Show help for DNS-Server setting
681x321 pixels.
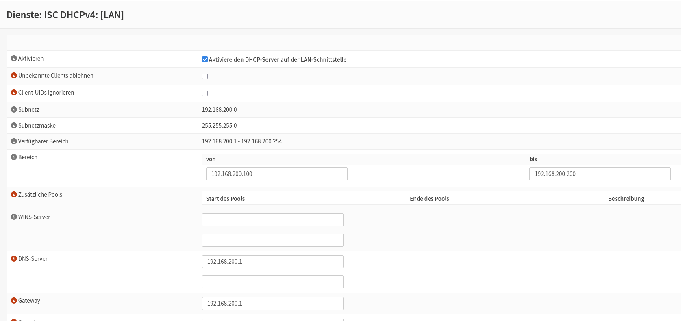(14, 259)
